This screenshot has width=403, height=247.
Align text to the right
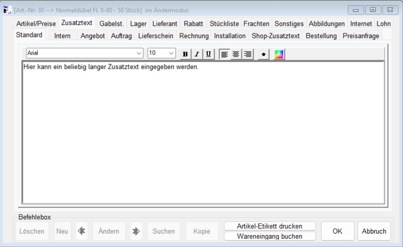[x=248, y=54]
